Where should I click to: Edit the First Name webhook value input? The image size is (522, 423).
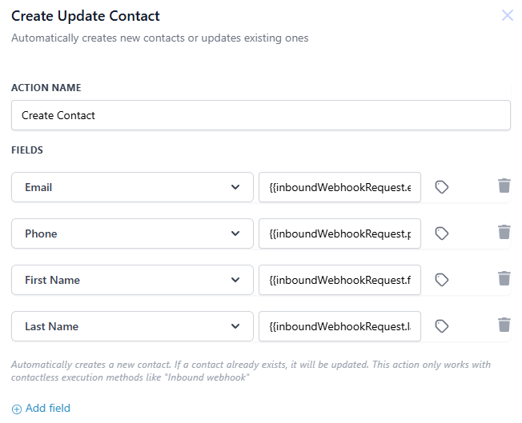340,280
